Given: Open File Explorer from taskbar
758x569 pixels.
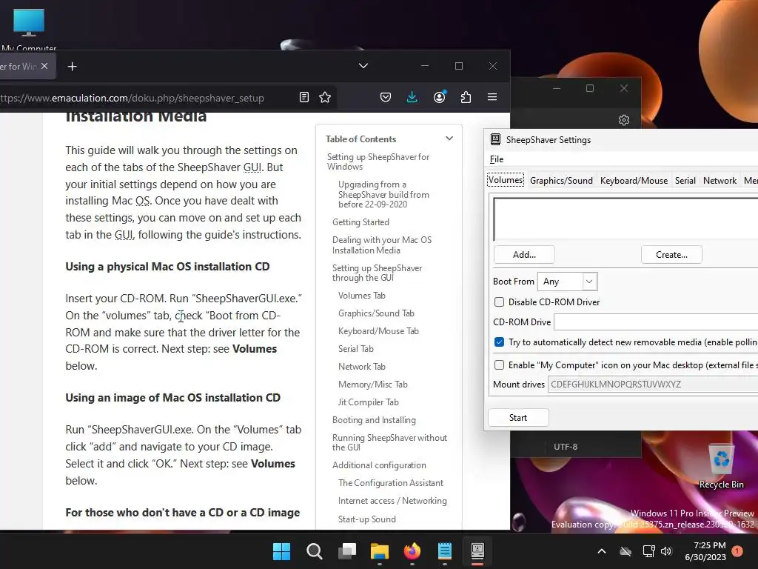Looking at the screenshot, I should tap(380, 551).
